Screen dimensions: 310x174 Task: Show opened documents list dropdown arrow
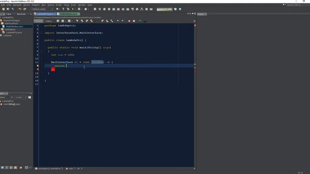193,14
